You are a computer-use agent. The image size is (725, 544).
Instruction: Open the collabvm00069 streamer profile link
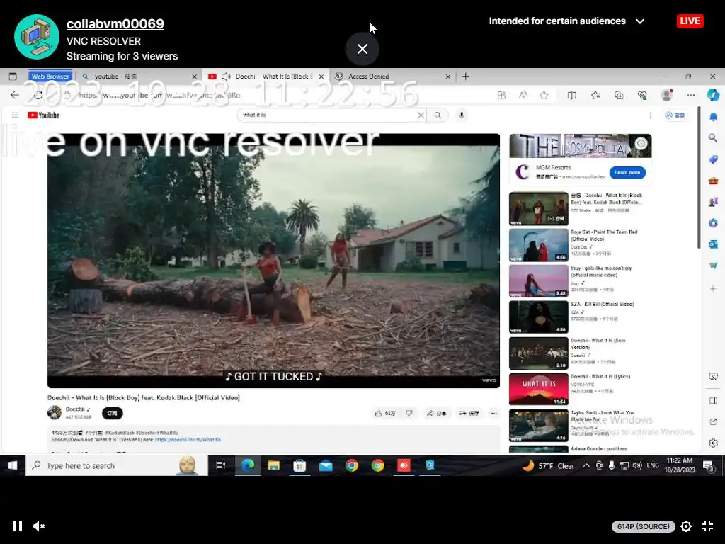tap(115, 23)
